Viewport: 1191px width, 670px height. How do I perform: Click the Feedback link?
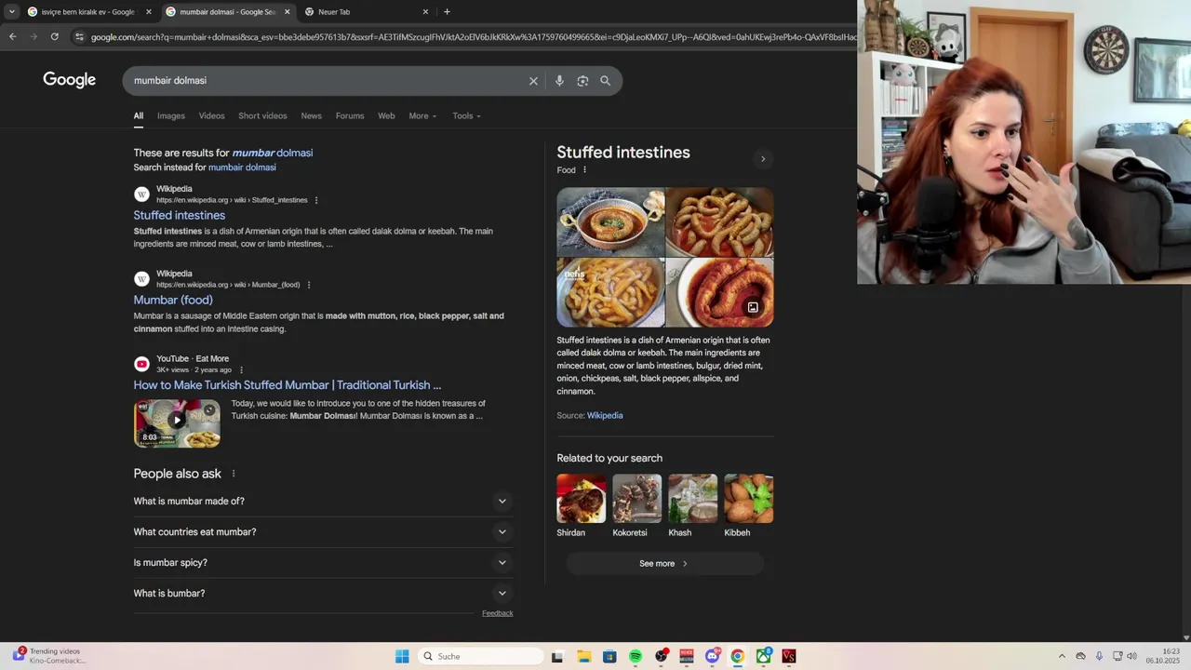pos(497,613)
